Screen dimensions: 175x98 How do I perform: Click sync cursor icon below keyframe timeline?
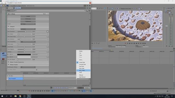pyautogui.click(x=51, y=88)
